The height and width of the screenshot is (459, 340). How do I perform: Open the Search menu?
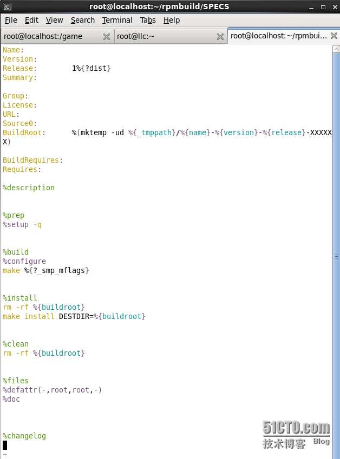click(x=83, y=20)
